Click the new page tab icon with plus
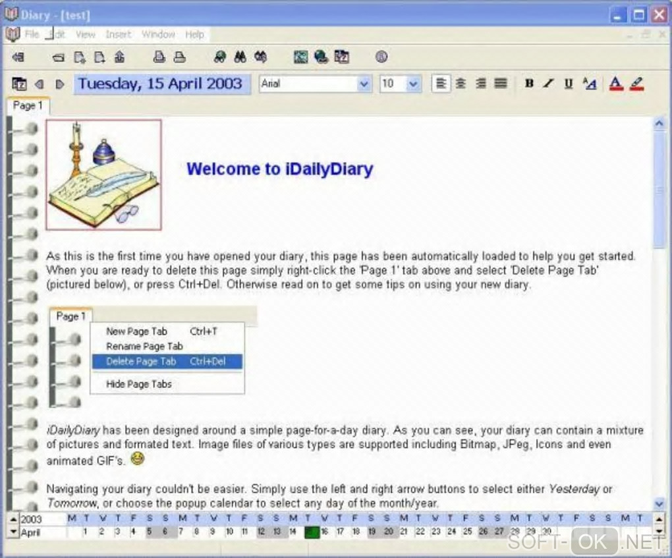The width and height of the screenshot is (672, 558). click(80, 57)
